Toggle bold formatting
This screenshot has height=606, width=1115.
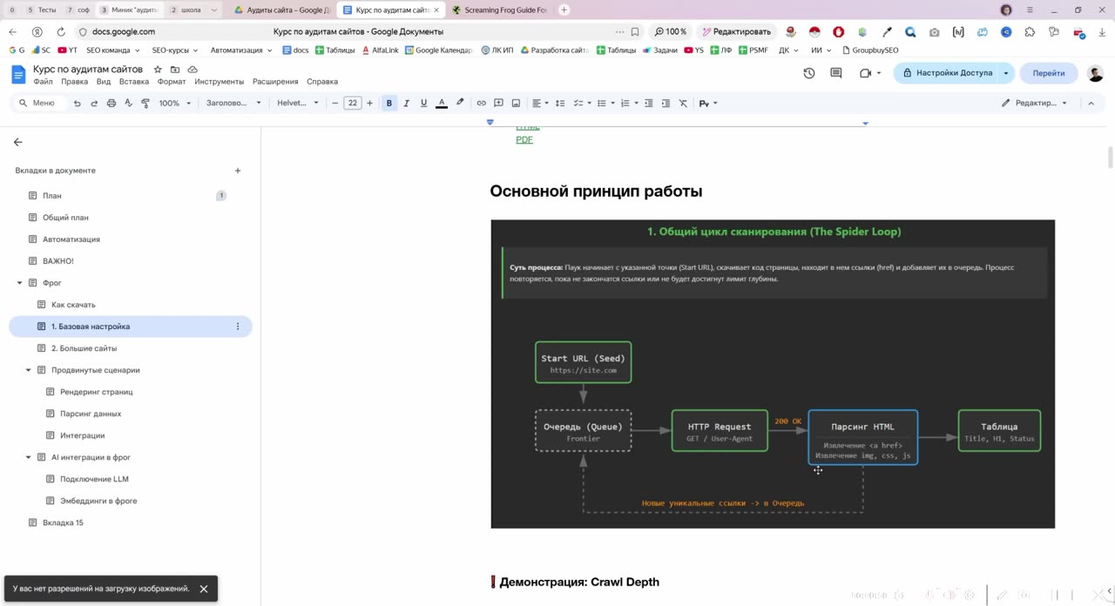[x=389, y=103]
